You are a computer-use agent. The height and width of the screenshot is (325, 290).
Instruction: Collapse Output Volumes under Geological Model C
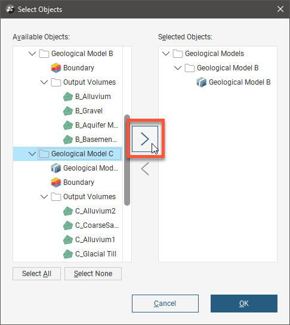(44, 197)
